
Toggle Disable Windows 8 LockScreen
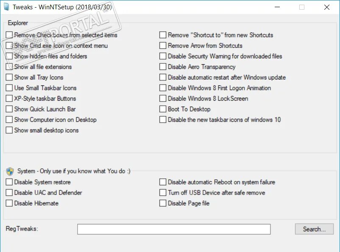163,99
